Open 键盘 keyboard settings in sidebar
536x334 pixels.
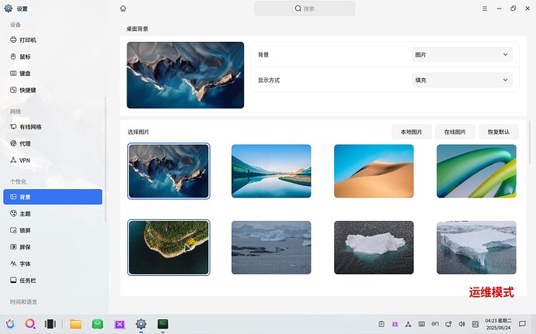pyautogui.click(x=53, y=74)
